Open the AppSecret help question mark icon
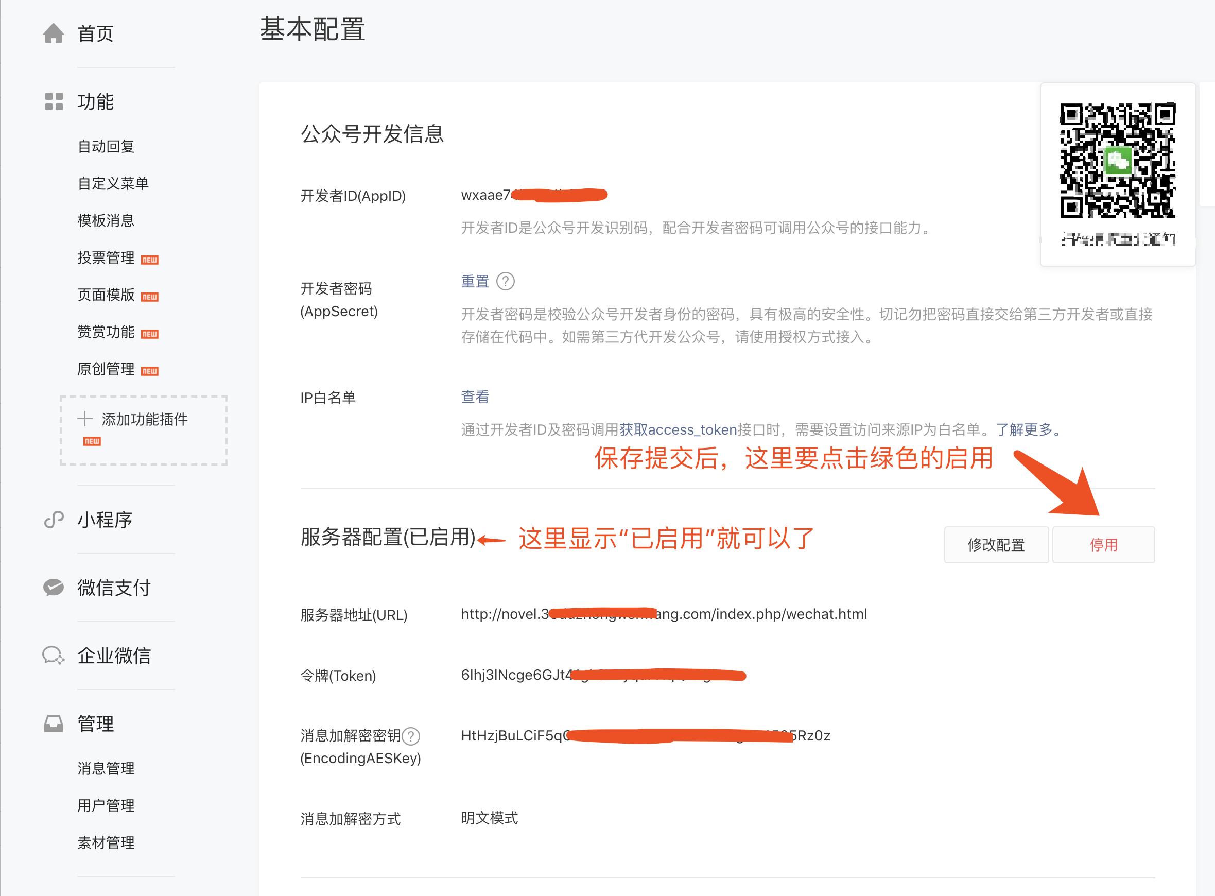 [x=506, y=282]
